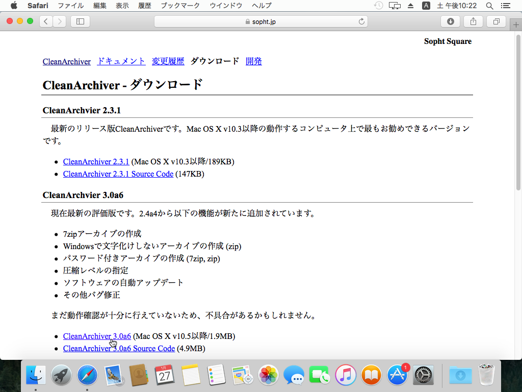
Task: Show Safari downloads list
Action: [451, 21]
